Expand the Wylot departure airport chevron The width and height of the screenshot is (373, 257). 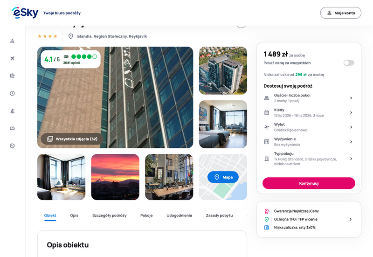click(351, 127)
